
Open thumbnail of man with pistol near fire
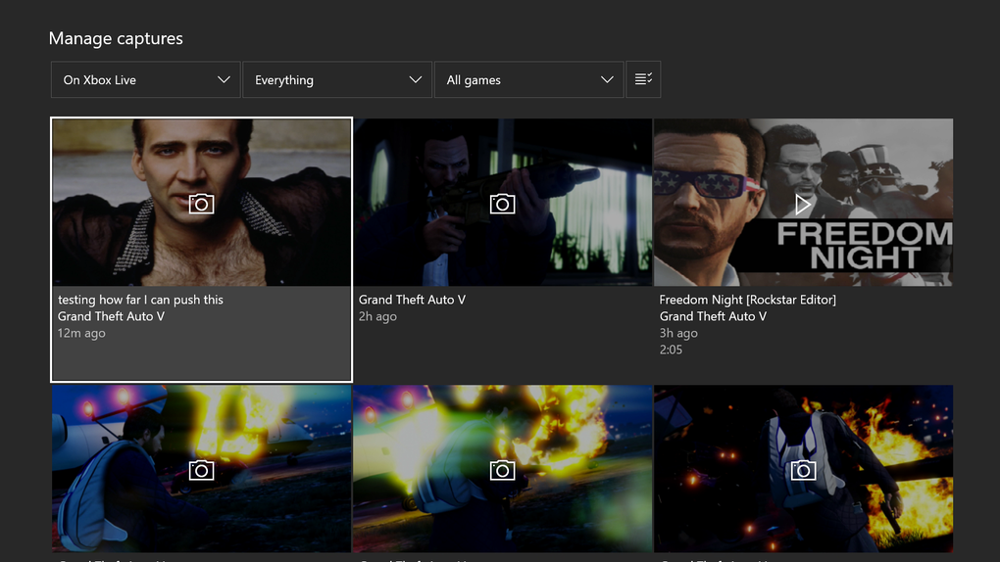[804, 468]
